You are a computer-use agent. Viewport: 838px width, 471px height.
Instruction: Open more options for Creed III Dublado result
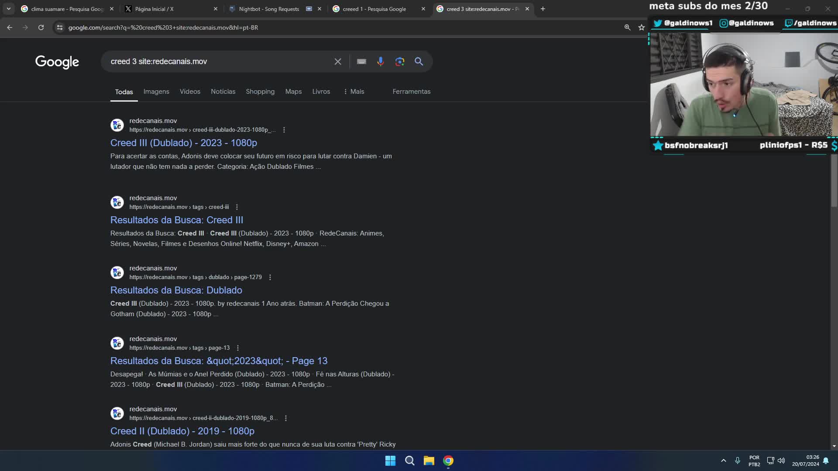[284, 130]
